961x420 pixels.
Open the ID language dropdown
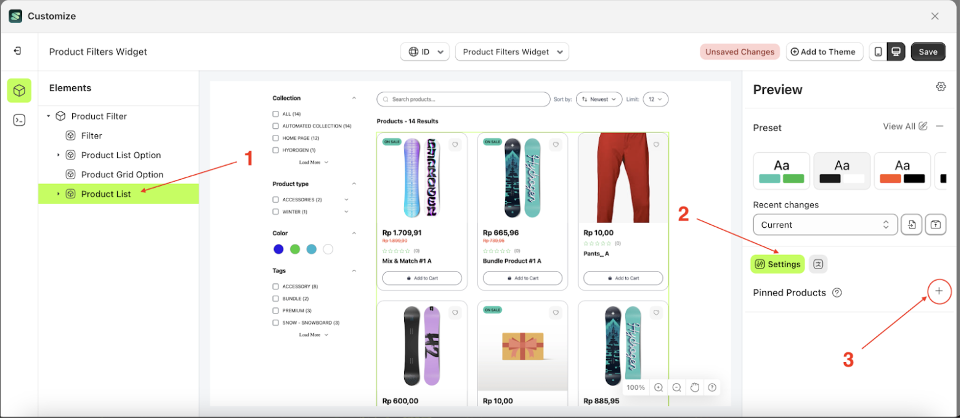click(x=424, y=52)
